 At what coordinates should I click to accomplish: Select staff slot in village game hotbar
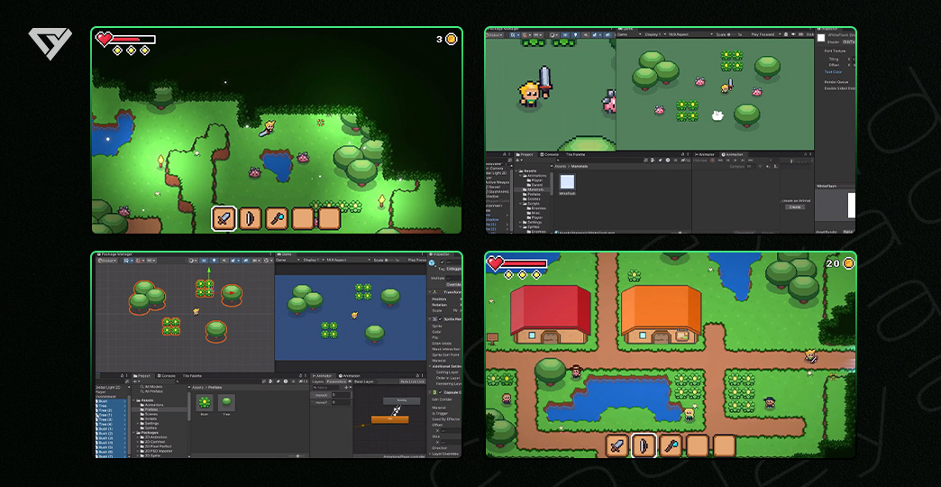point(671,446)
